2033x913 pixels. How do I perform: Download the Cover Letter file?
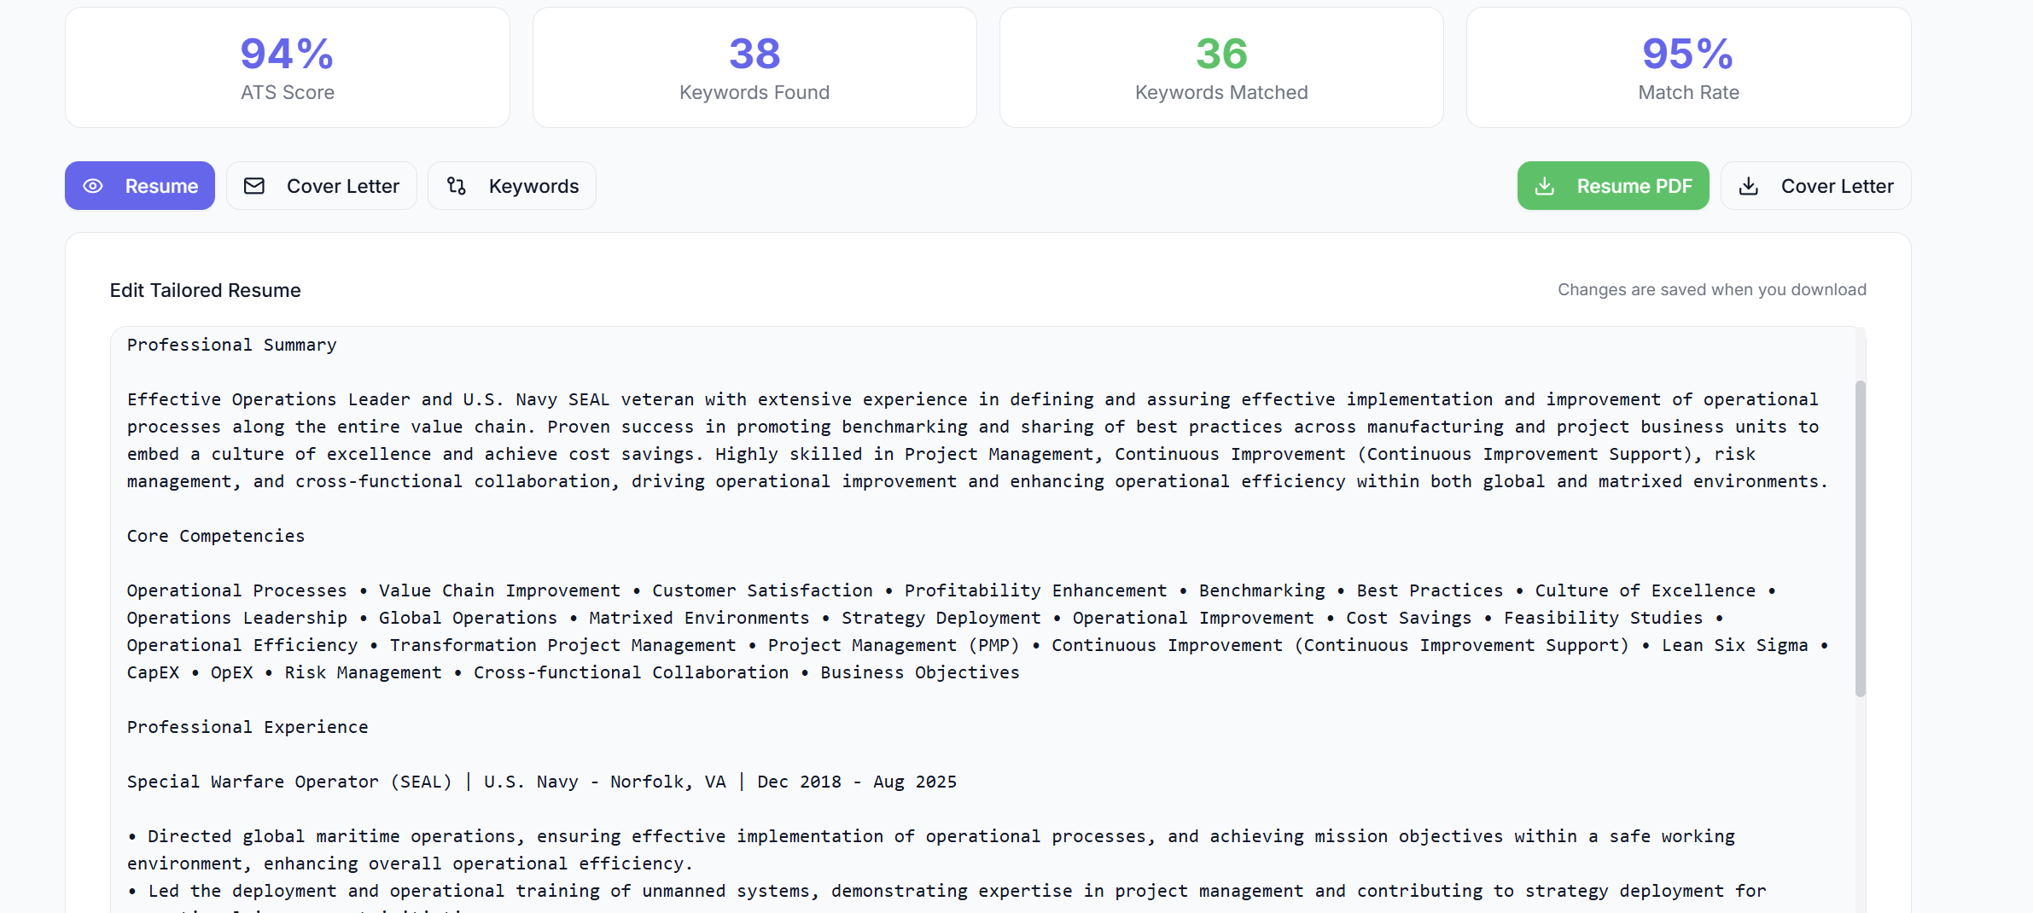point(1837,186)
